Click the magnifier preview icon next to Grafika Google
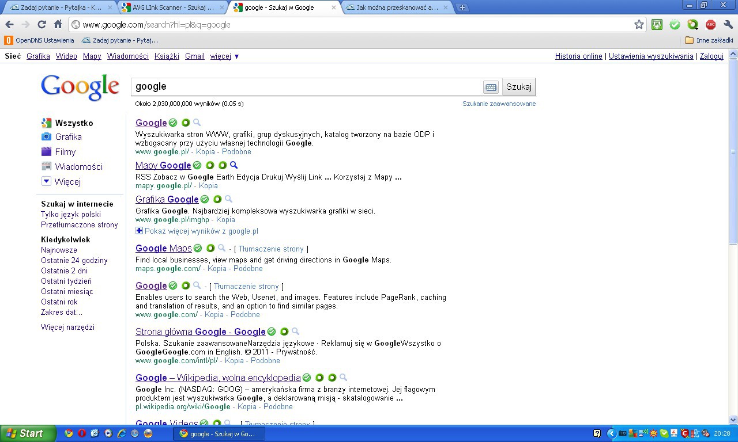This screenshot has height=442, width=738. point(228,199)
